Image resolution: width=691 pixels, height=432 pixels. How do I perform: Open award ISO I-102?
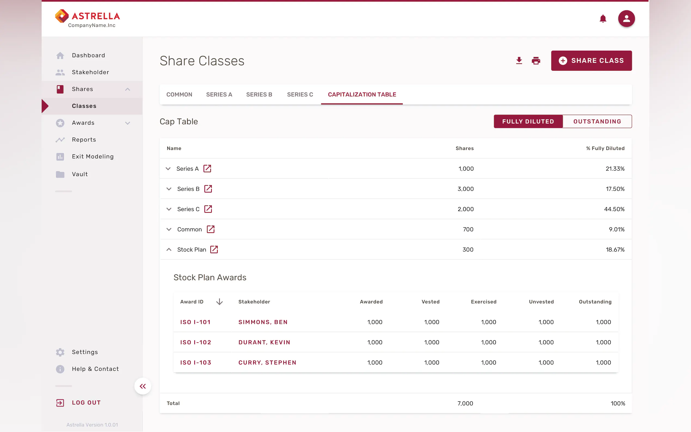pyautogui.click(x=196, y=342)
